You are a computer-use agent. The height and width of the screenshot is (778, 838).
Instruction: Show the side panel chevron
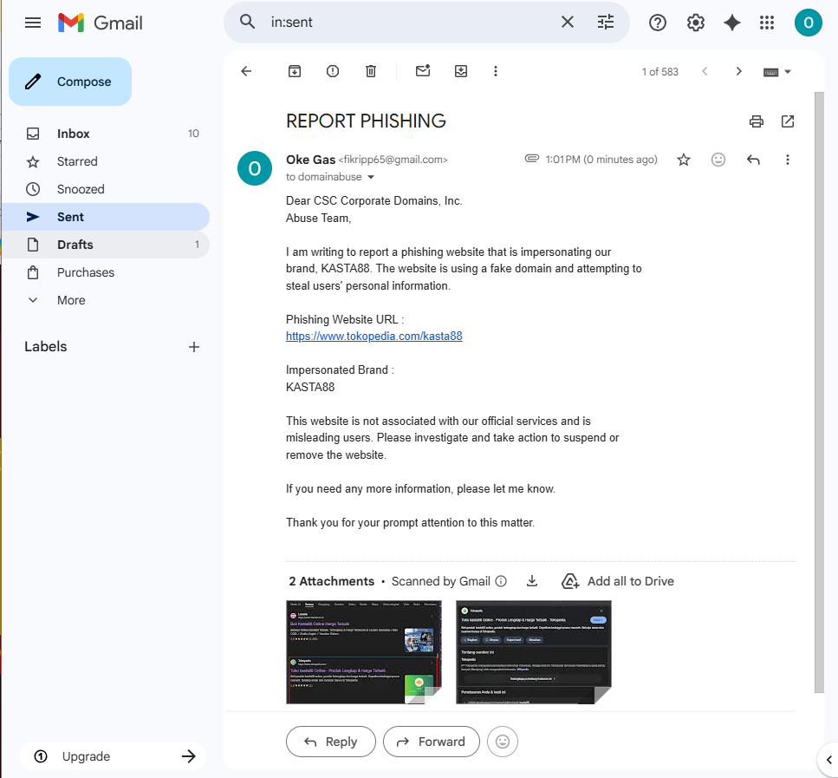pyautogui.click(x=829, y=759)
